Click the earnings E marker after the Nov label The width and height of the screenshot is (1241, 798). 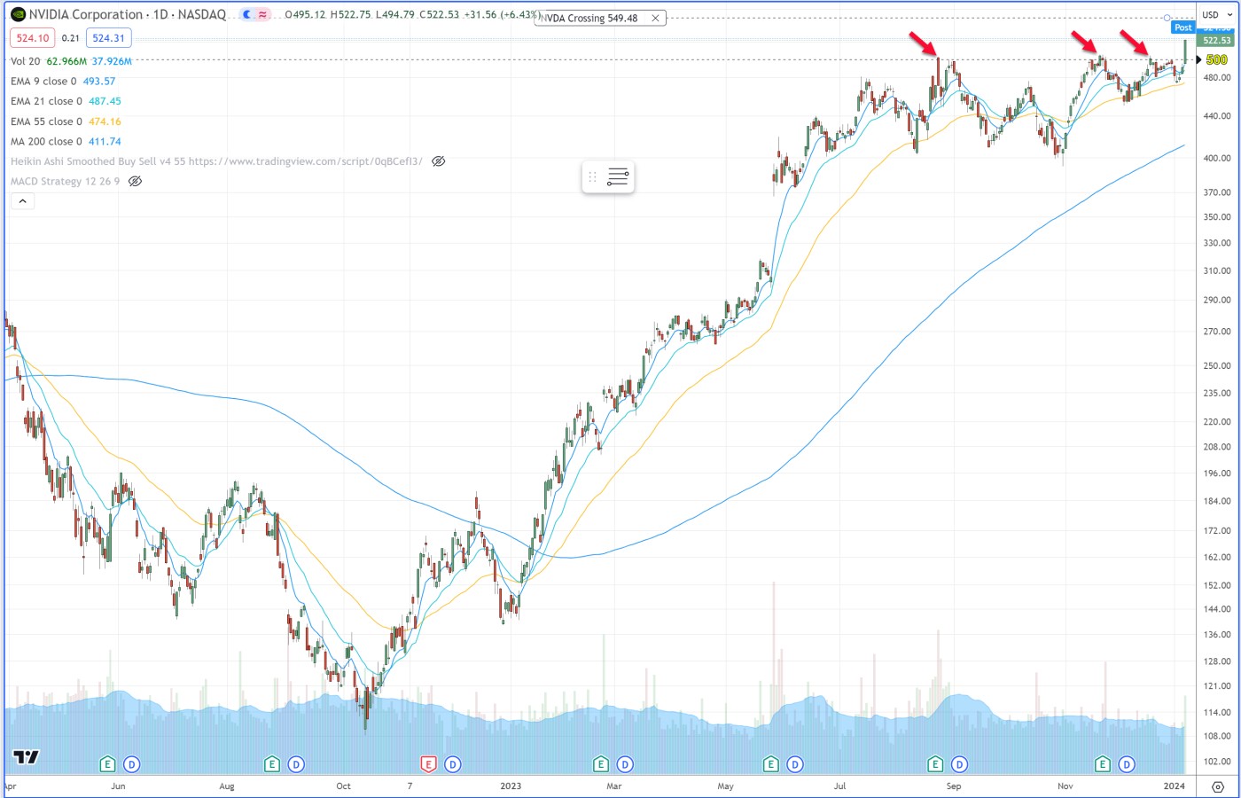(1103, 763)
